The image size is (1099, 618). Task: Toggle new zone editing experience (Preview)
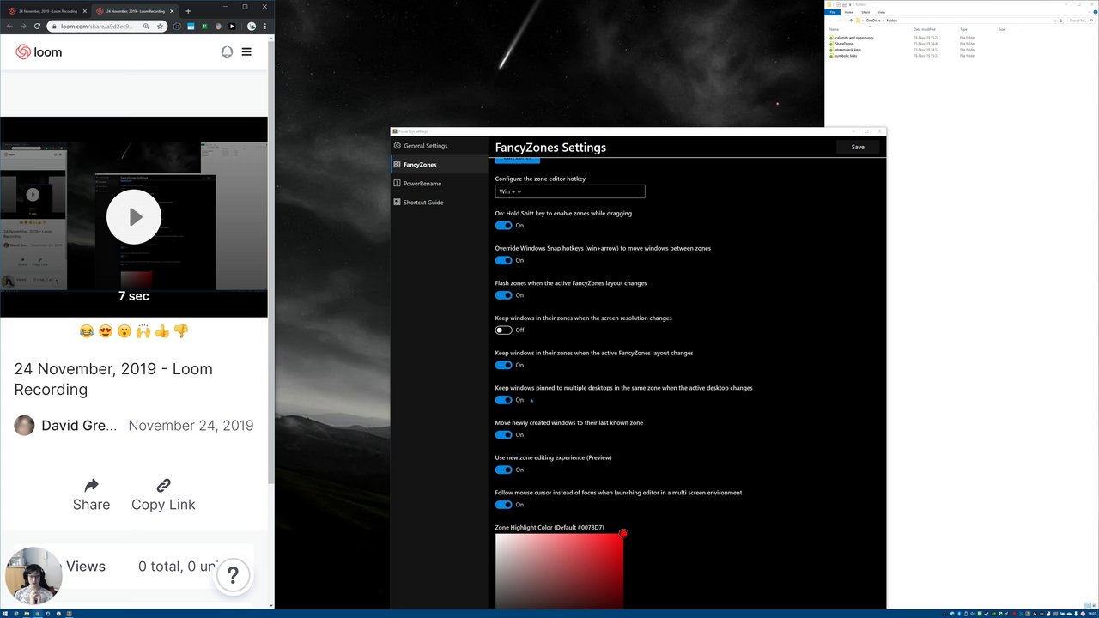(x=504, y=470)
